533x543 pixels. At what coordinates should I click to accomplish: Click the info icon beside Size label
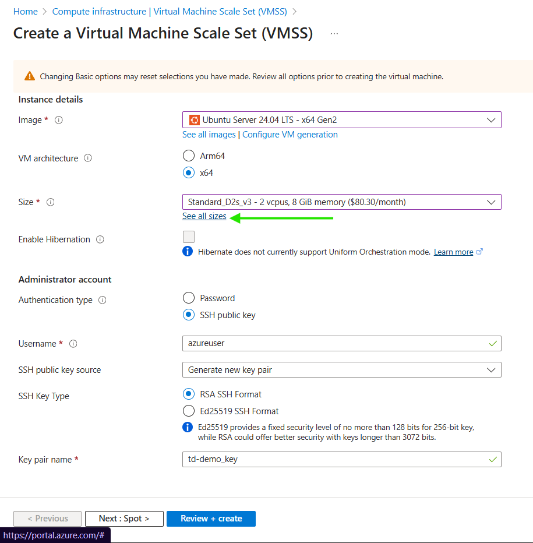(51, 202)
